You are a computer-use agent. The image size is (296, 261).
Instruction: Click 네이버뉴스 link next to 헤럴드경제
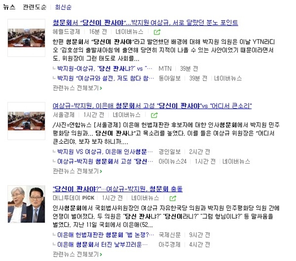click(x=129, y=32)
